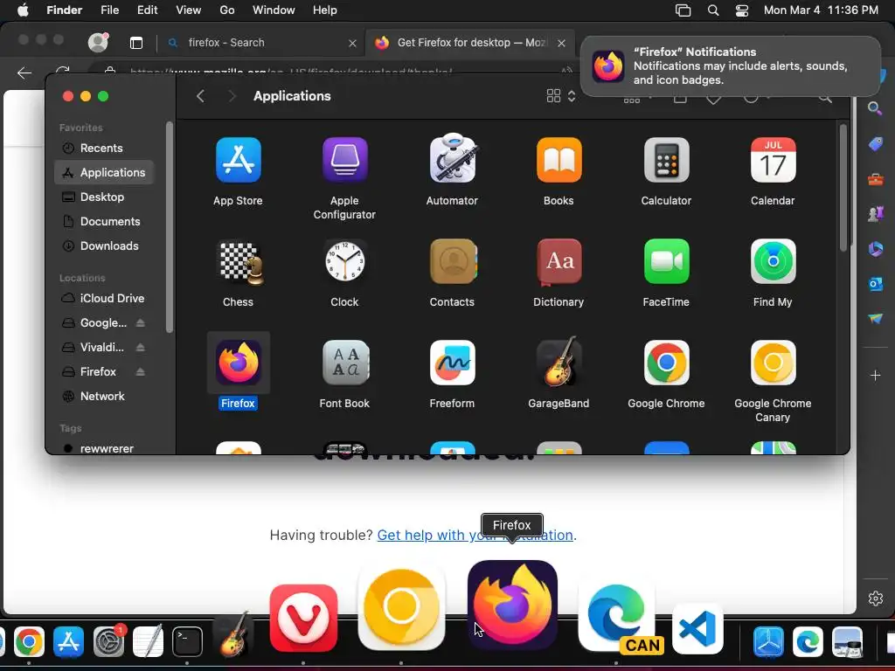The image size is (895, 671).
Task: Open the Finder menu
Action: point(64,10)
